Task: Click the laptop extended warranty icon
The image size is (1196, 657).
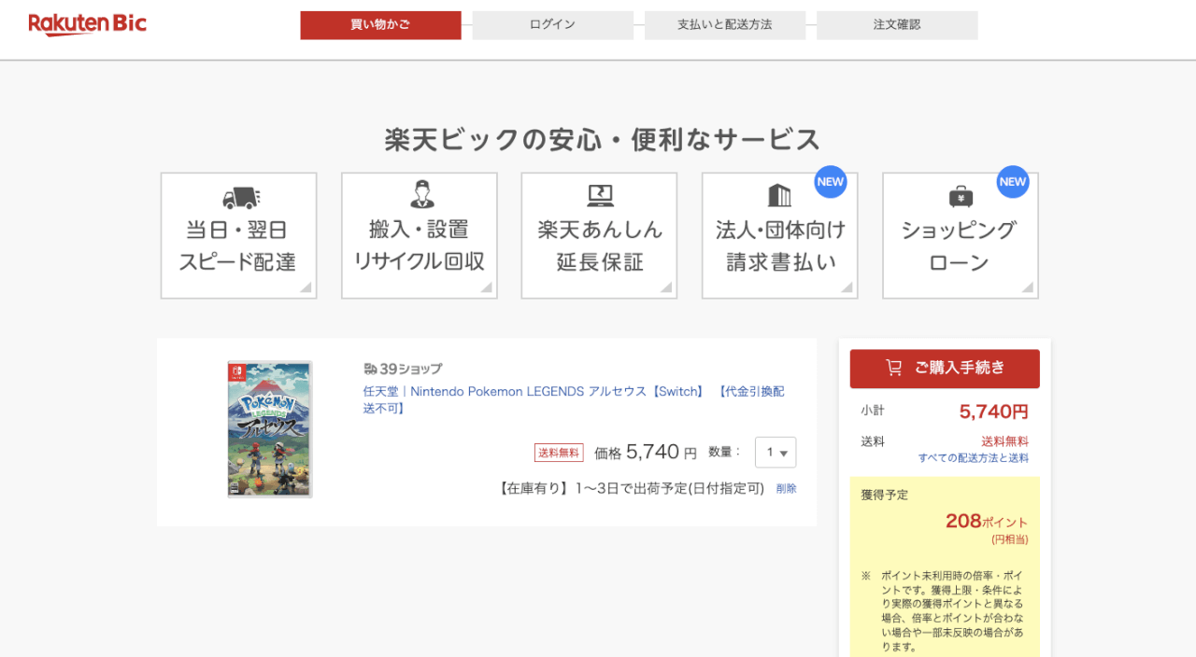Action: click(x=600, y=196)
